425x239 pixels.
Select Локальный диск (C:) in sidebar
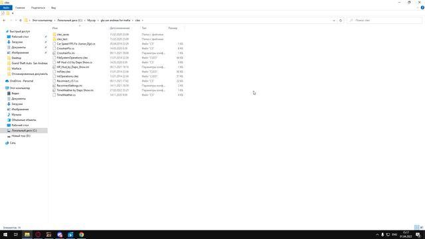tap(24, 131)
